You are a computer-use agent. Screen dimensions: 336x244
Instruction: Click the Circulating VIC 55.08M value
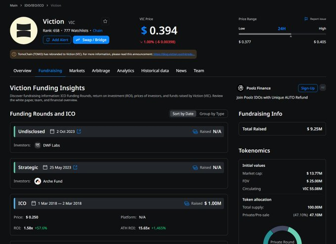point(312,189)
